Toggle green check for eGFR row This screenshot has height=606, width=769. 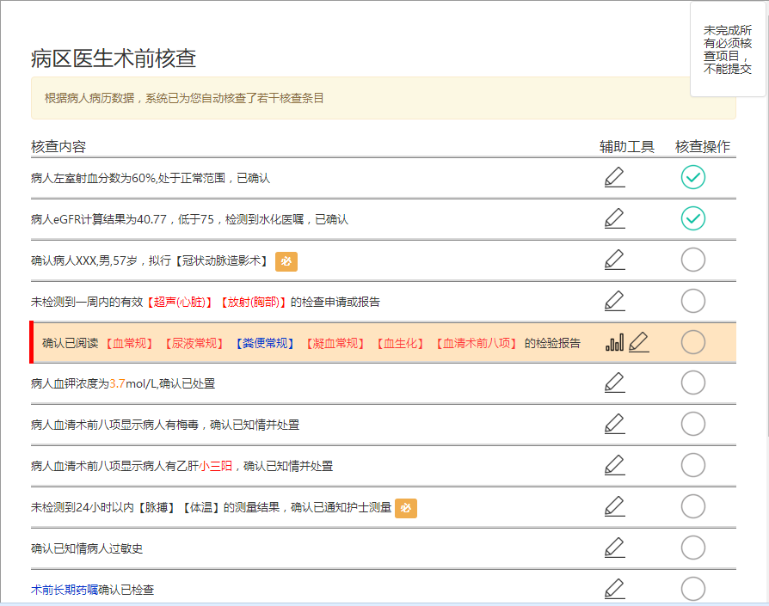[692, 219]
